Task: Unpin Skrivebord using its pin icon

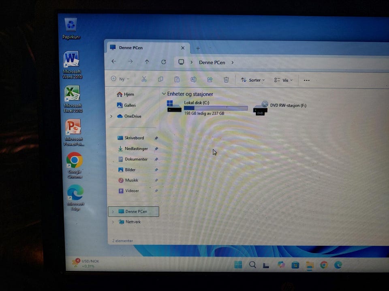Action: [x=156, y=138]
